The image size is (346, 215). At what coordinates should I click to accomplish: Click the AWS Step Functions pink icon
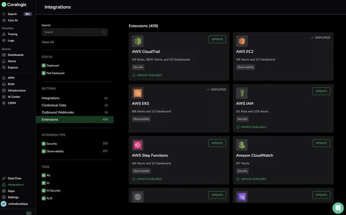[x=138, y=145]
